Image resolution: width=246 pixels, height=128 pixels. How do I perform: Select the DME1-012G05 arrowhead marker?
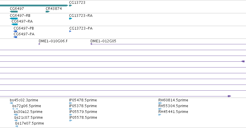click(91, 44)
